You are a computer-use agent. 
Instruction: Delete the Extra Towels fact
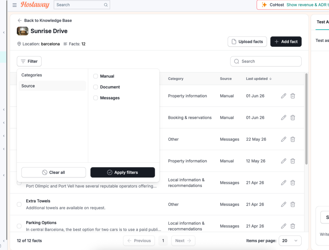(x=293, y=204)
